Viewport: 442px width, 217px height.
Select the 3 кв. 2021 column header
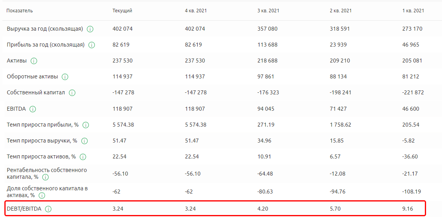pos(268,11)
